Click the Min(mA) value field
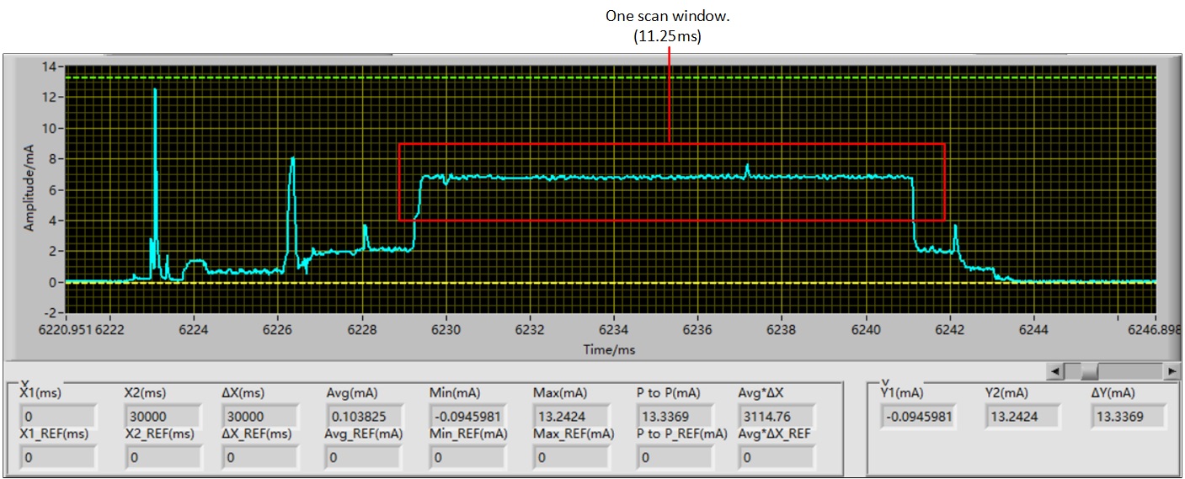Viewport: 1185px width, 479px height. 467,417
